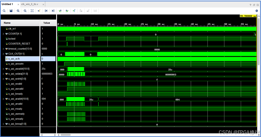Switch to the Untitled 1 tab

7,4
